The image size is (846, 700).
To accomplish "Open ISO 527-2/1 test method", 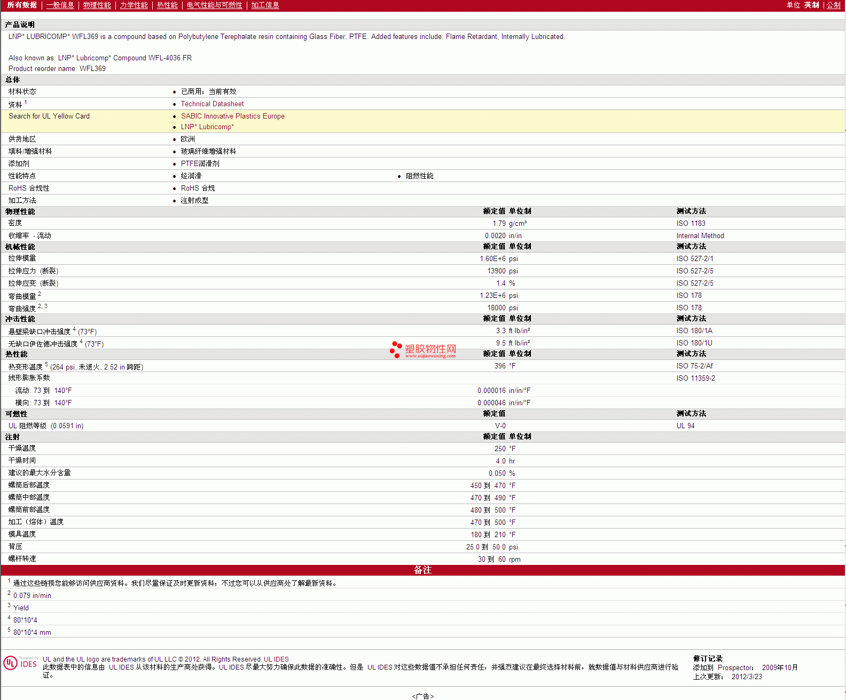I will [x=694, y=259].
